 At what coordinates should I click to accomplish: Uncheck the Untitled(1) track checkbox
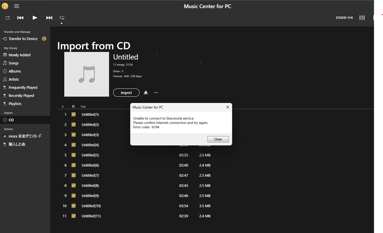73,114
